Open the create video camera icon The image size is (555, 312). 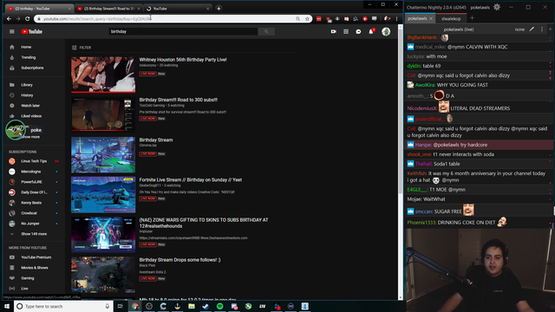coord(333,31)
